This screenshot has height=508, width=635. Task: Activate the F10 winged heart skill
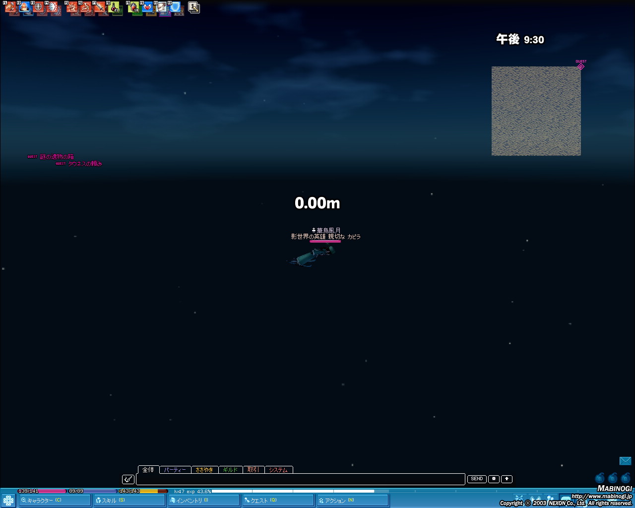(x=147, y=8)
